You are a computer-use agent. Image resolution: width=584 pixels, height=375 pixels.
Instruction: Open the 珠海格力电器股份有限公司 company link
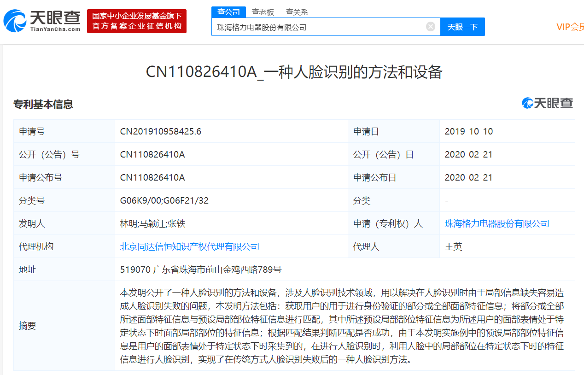497,223
